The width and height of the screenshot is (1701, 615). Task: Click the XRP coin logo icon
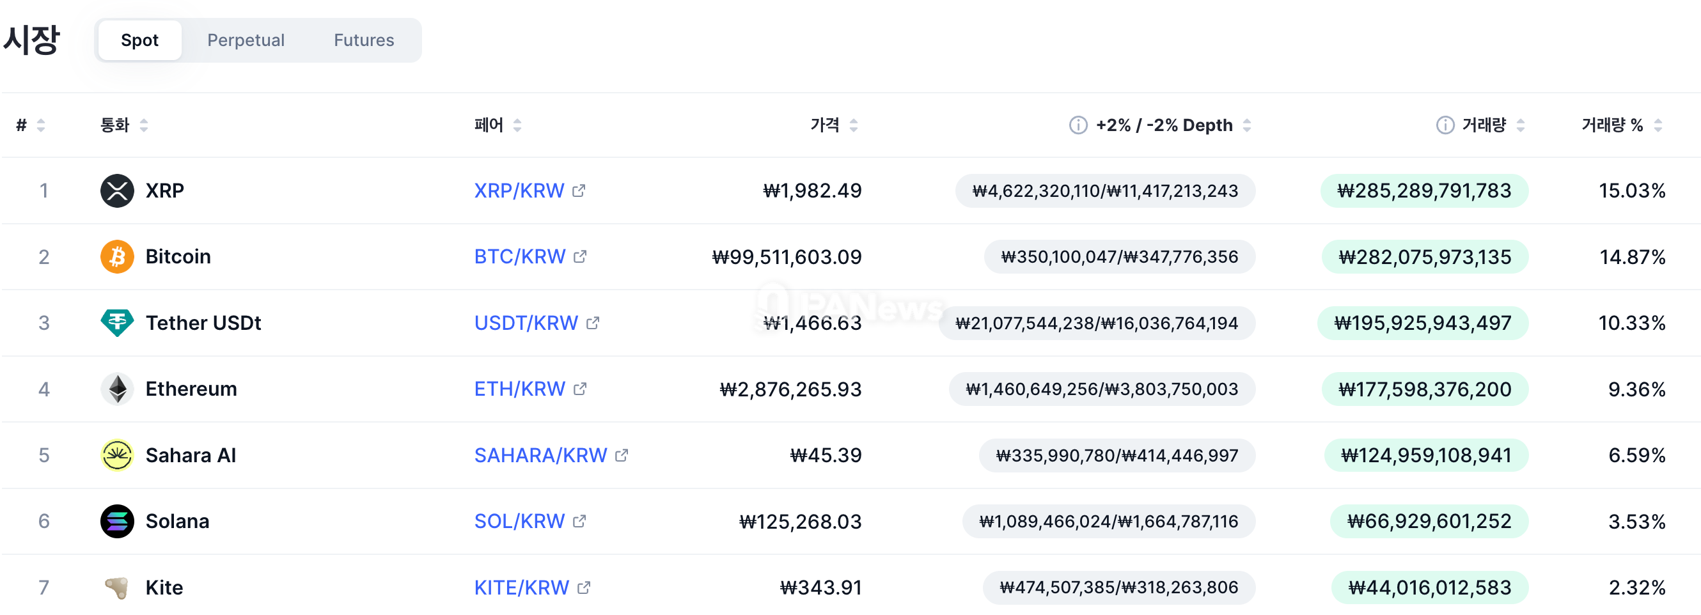point(117,191)
